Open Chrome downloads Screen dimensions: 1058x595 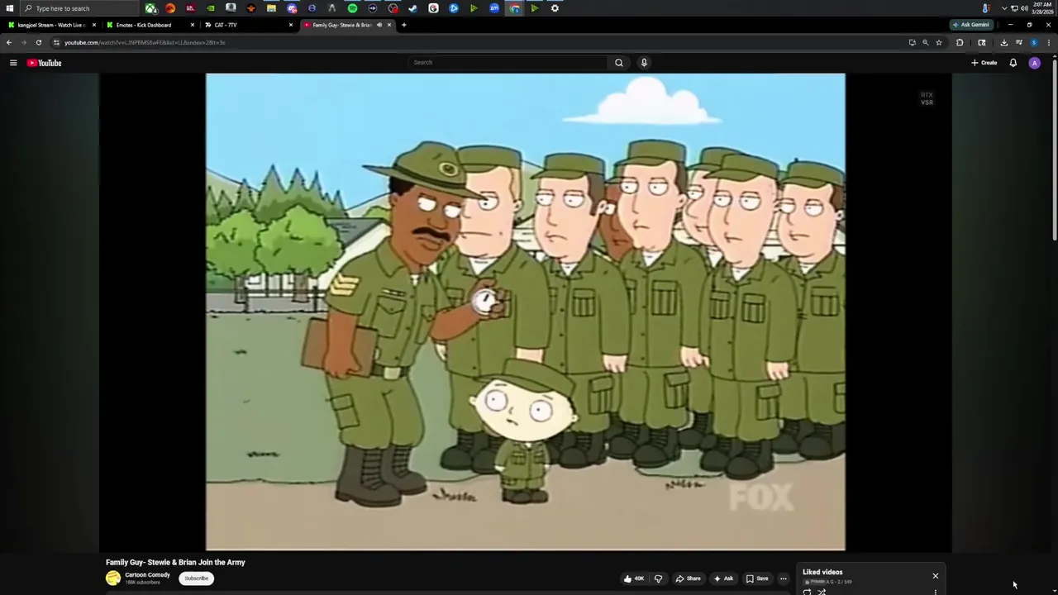1004,42
